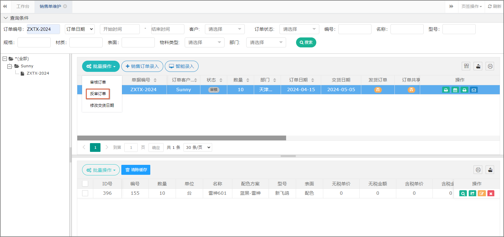Open column filter settings for order table
This screenshot has width=504, height=237.
[x=466, y=66]
